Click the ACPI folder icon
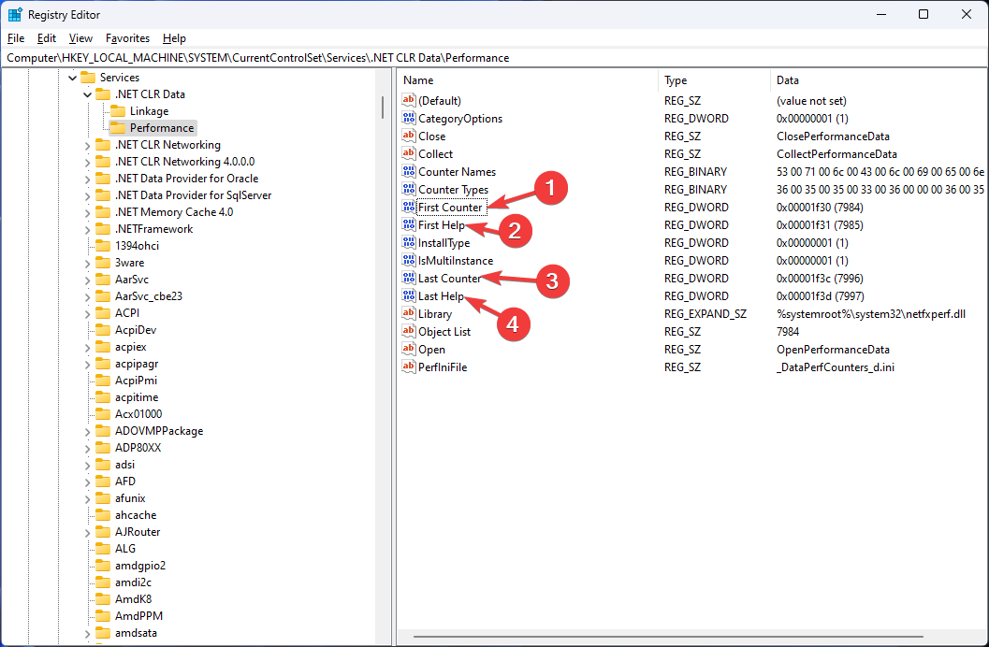Image resolution: width=989 pixels, height=647 pixels. (103, 313)
